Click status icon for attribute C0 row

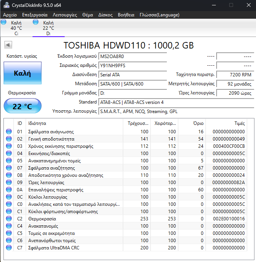click(x=9, y=204)
